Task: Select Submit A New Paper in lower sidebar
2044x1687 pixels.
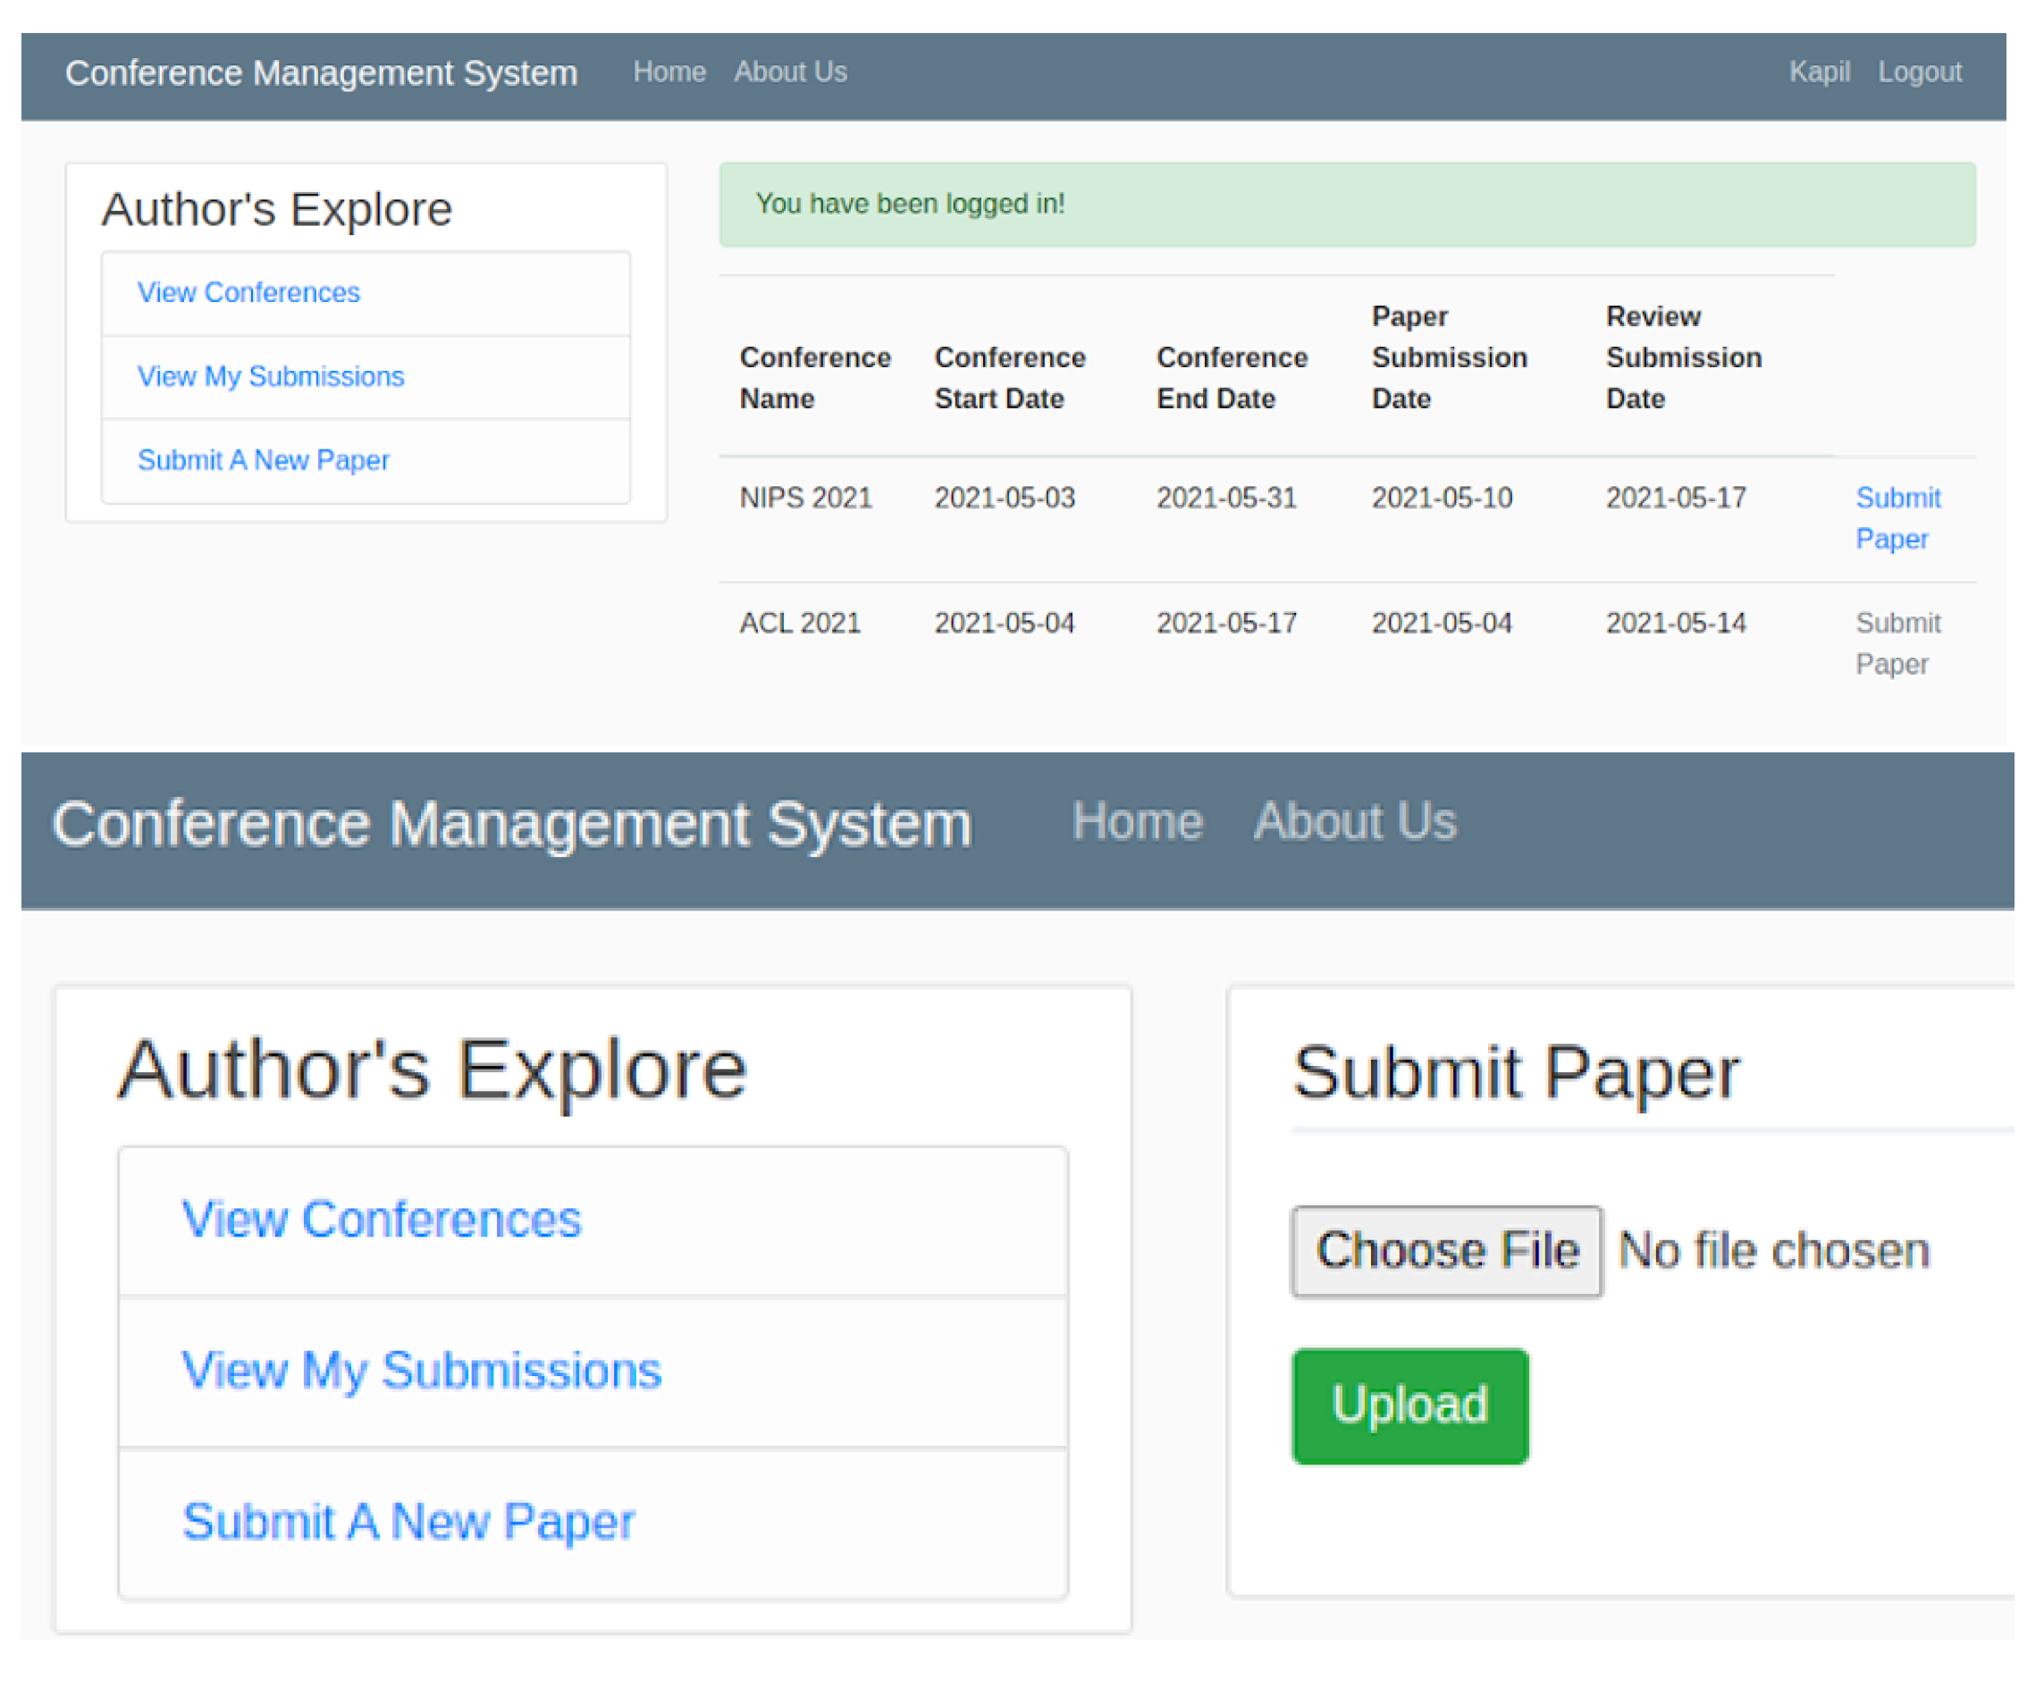Action: [408, 1521]
